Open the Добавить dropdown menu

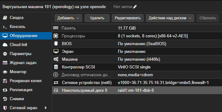point(68,18)
